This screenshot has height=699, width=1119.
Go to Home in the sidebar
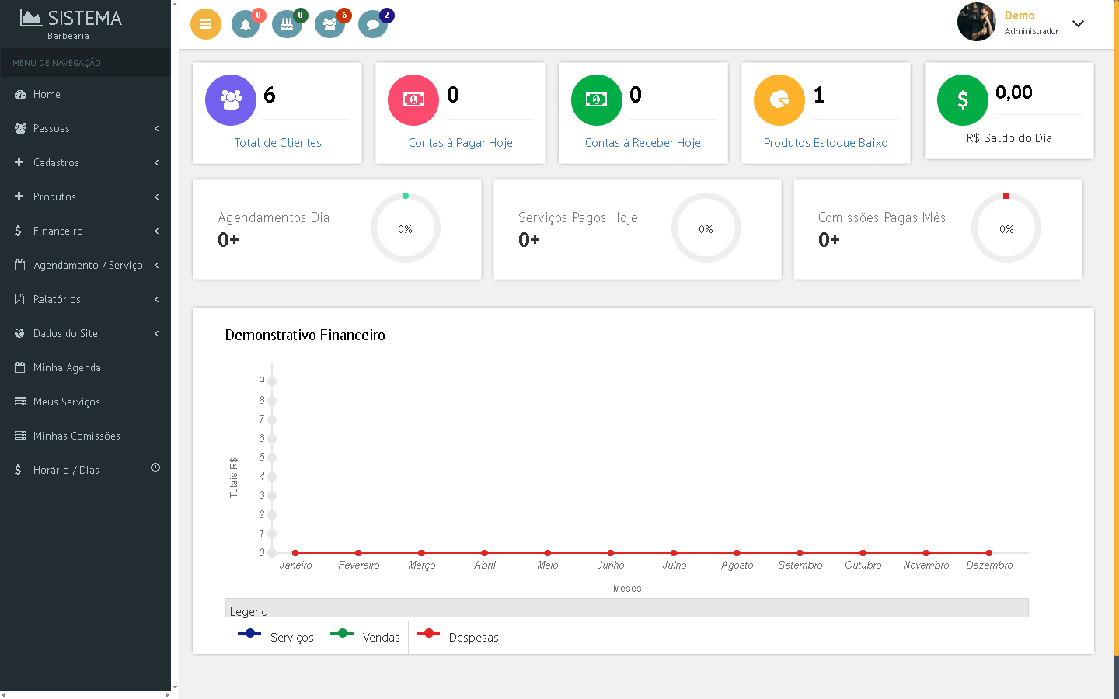click(x=47, y=94)
